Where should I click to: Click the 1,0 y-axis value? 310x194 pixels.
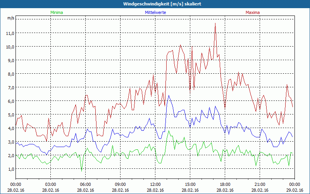coord(11,169)
